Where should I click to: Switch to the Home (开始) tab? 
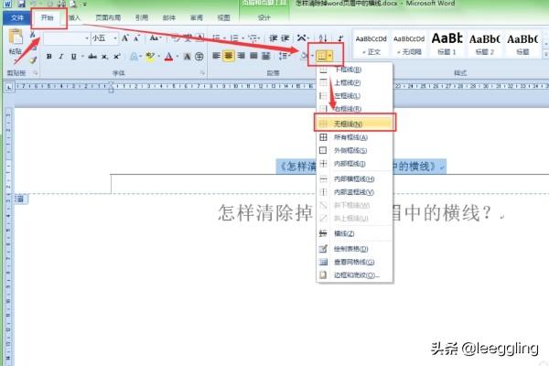47,17
